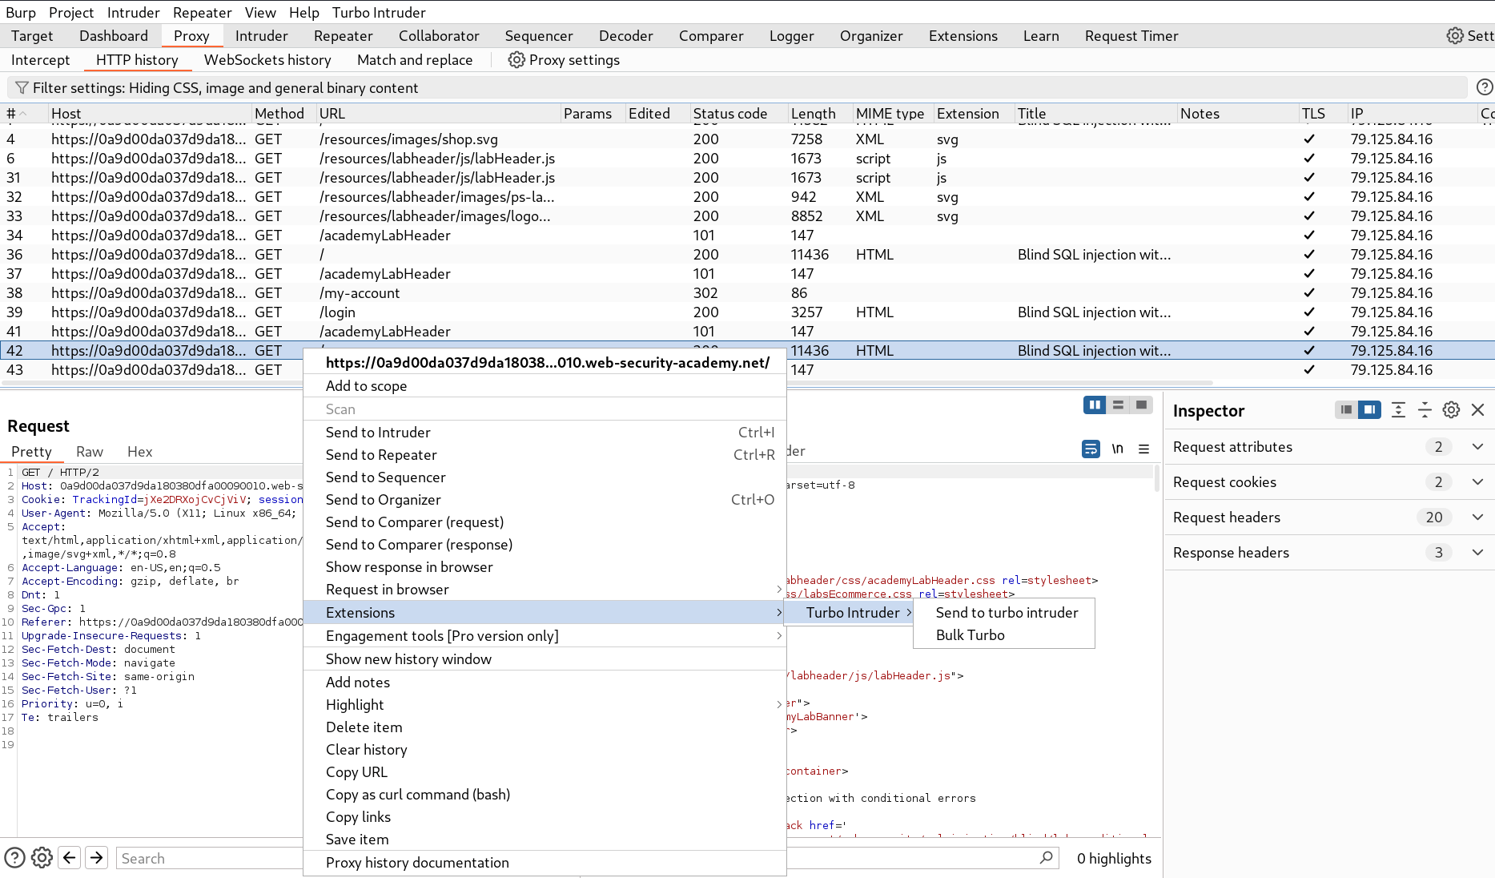Switch request view to Raw

pyautogui.click(x=90, y=452)
